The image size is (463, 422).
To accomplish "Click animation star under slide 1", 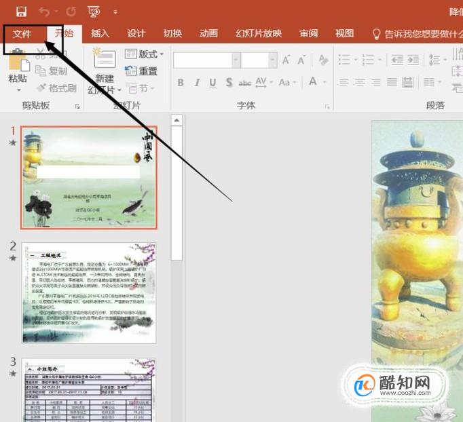I will coord(13,143).
